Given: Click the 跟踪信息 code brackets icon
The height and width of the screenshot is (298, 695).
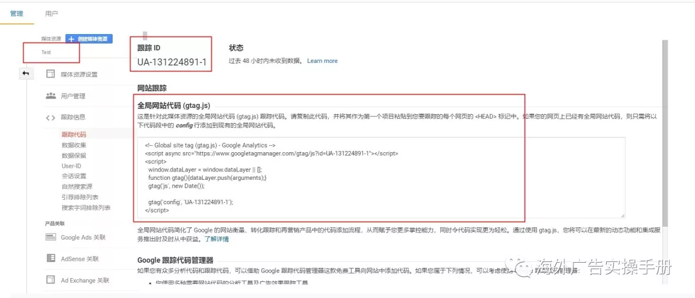Looking at the screenshot, I should [50, 117].
